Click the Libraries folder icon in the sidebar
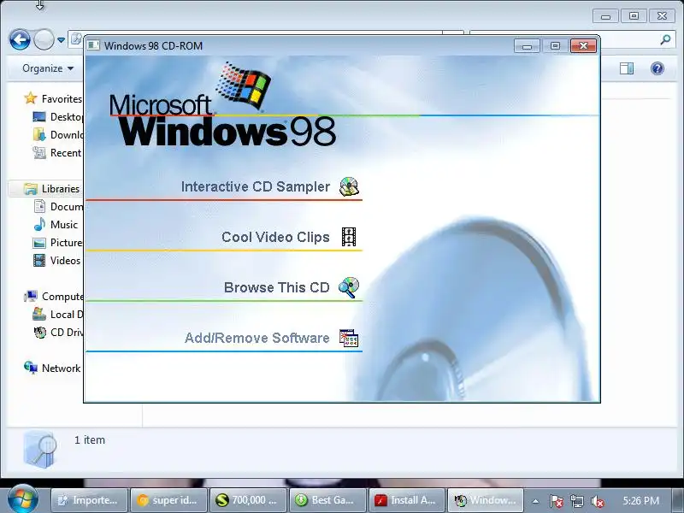 click(x=31, y=189)
